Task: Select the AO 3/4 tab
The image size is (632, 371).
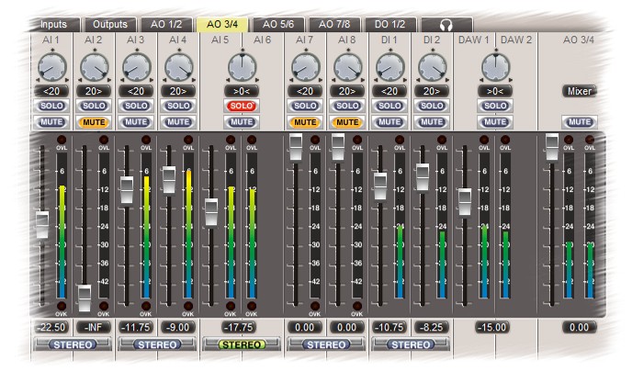Action: coord(222,25)
